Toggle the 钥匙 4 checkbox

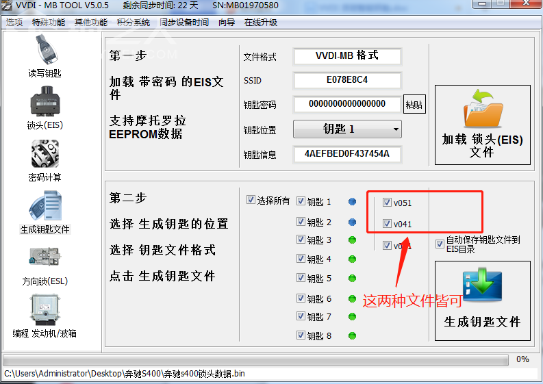tap(301, 259)
